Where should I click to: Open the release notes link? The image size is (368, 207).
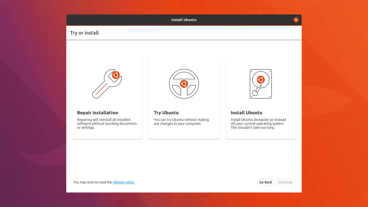coord(123,182)
